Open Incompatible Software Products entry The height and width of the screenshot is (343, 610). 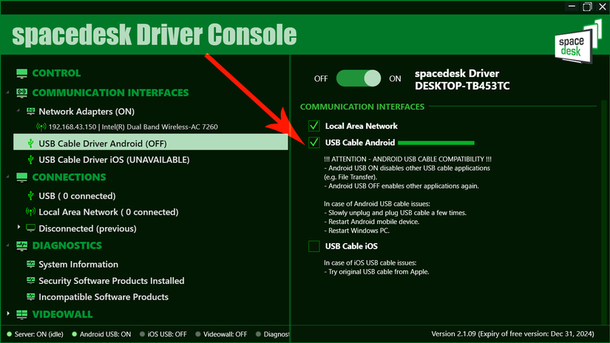coord(104,297)
